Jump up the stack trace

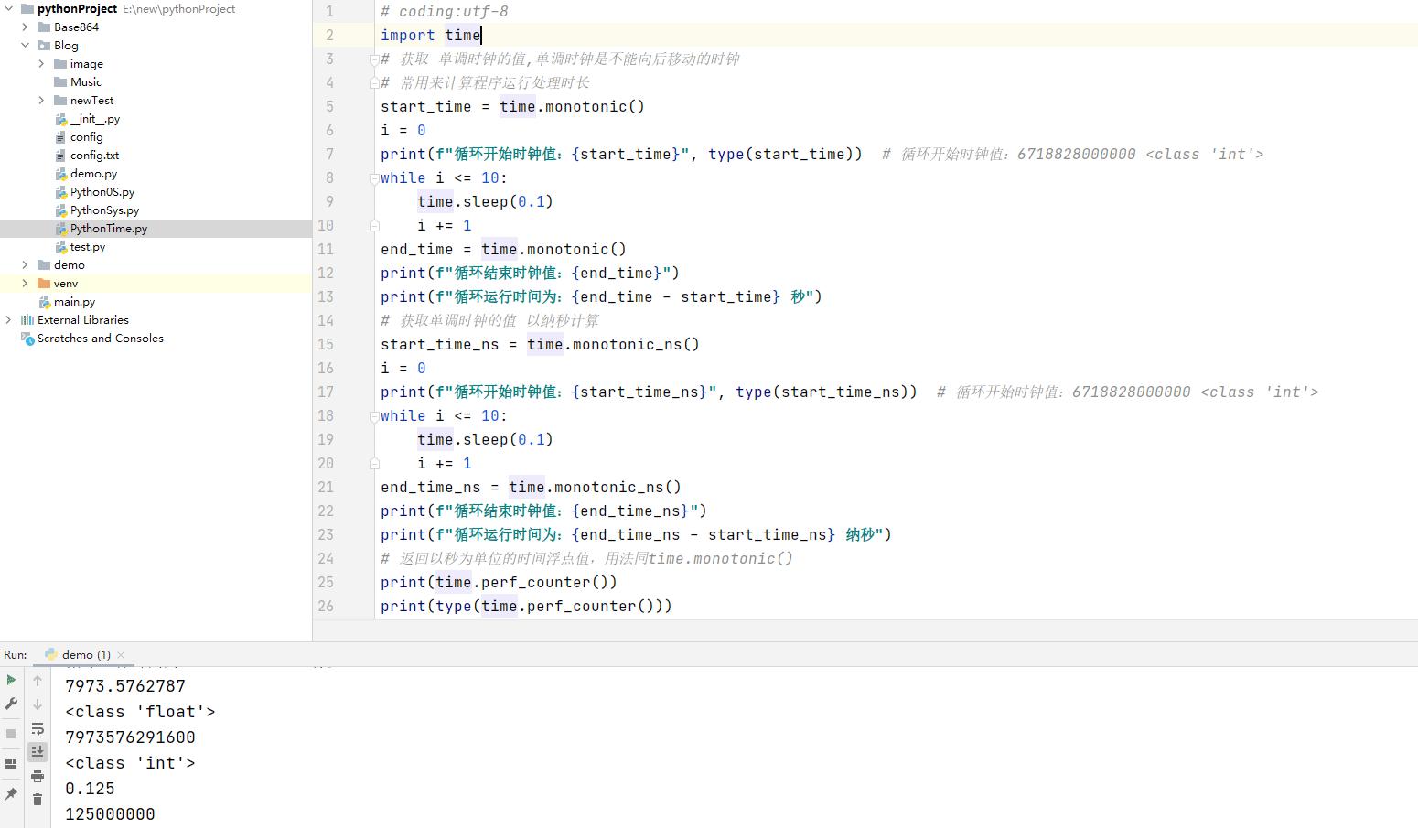pyautogui.click(x=38, y=681)
